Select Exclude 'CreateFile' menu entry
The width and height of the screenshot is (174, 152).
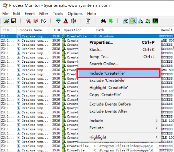(119, 80)
